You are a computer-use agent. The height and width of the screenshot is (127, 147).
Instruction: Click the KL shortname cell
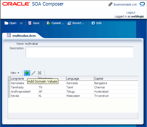pos(52,96)
